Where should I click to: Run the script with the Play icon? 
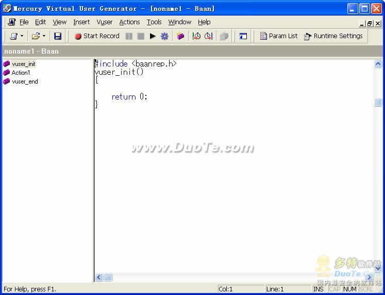(153, 36)
